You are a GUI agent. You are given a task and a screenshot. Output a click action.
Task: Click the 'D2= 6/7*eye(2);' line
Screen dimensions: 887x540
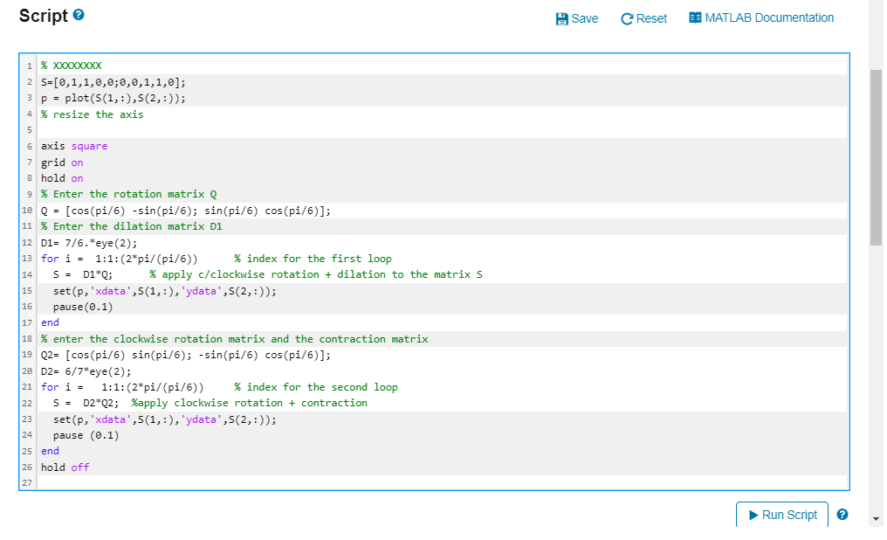tap(86, 370)
